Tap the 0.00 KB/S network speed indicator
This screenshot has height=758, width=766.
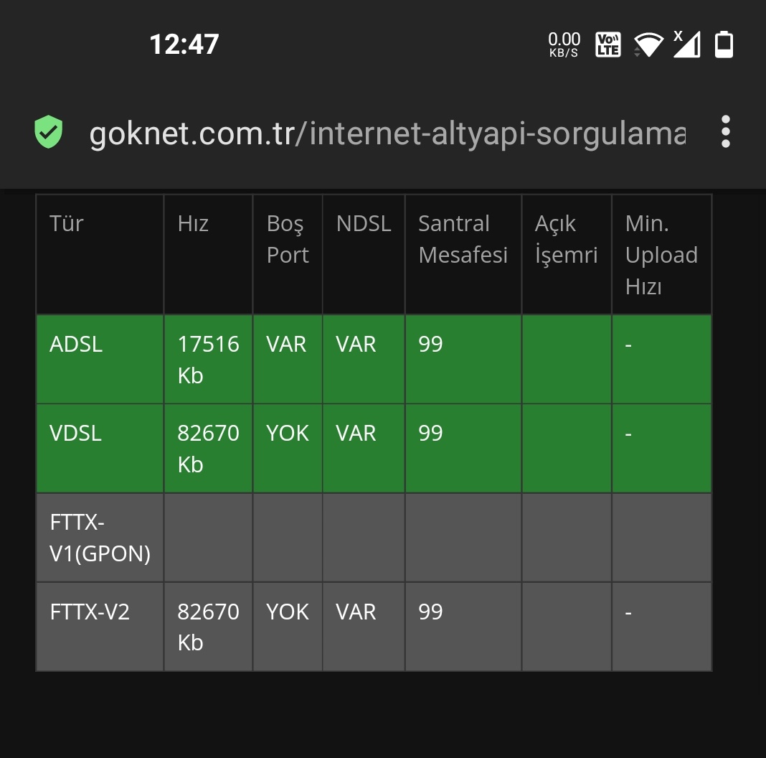[564, 45]
